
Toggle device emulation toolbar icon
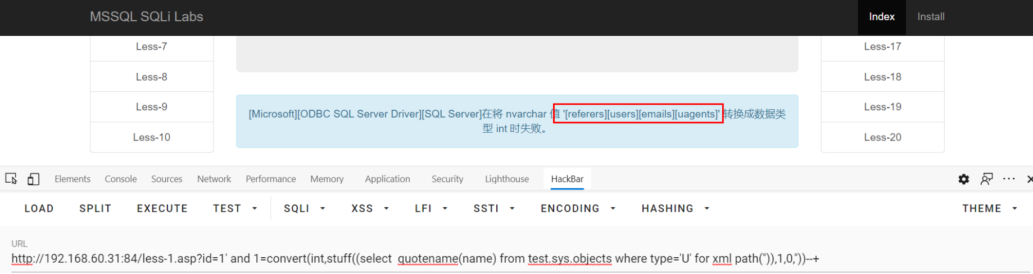pyautogui.click(x=33, y=179)
